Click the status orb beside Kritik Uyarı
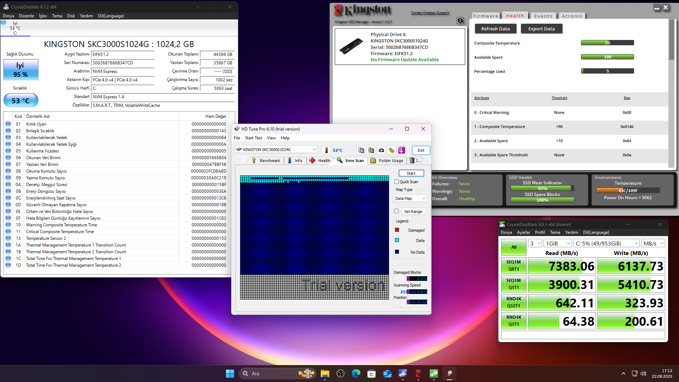Viewport: 679px width, 382px height. click(x=8, y=124)
